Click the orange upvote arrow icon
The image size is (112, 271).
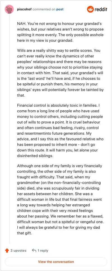(7, 251)
